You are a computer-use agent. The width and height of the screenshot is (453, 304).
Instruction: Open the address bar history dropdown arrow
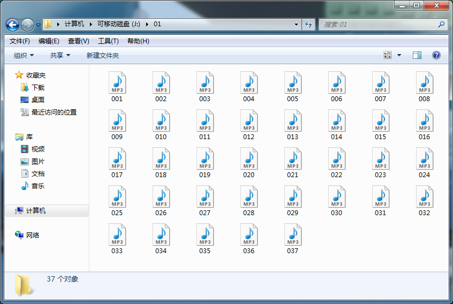(x=296, y=25)
